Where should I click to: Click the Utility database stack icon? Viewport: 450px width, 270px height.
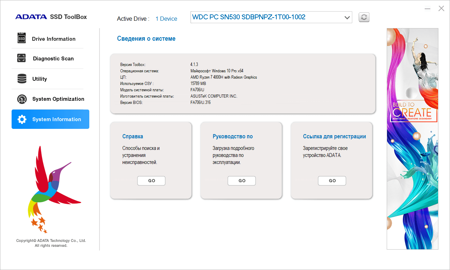22,79
